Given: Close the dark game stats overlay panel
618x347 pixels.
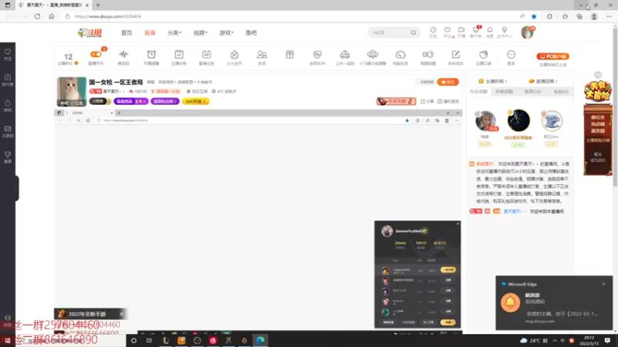Looking at the screenshot, I should click(x=457, y=224).
